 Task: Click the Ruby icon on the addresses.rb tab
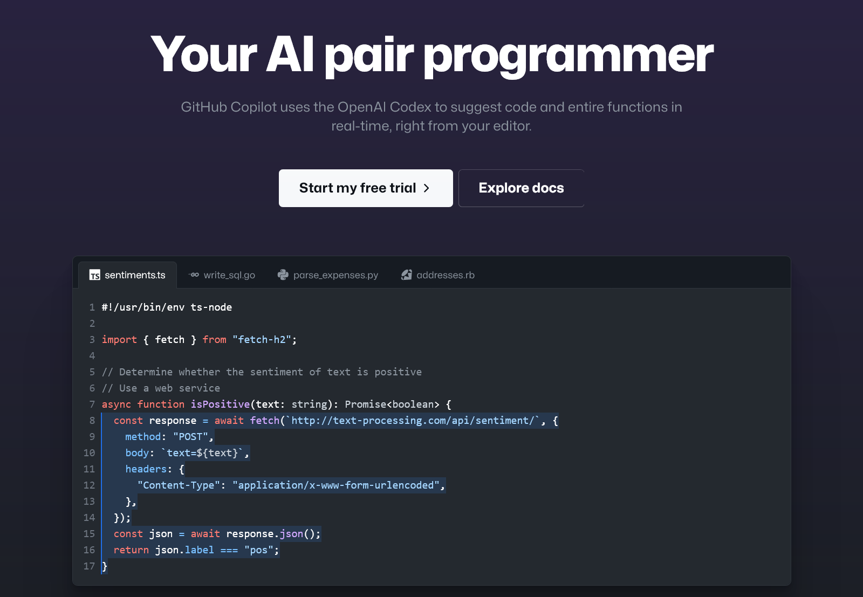click(406, 275)
